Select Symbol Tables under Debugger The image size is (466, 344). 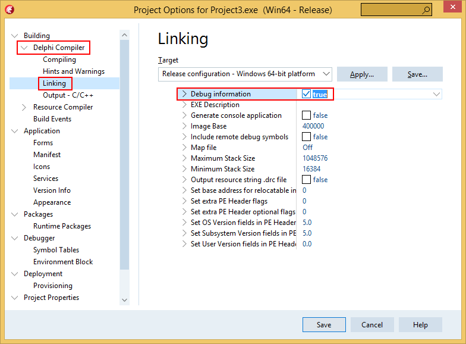56,250
